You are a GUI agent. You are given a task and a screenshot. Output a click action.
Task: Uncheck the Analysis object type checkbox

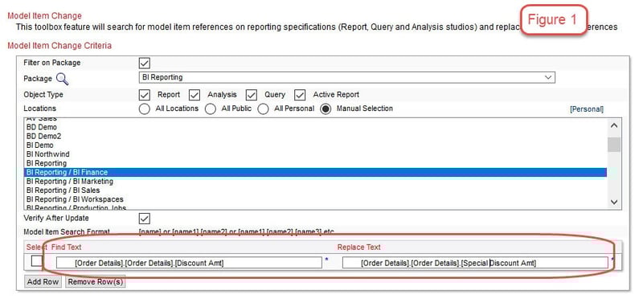click(194, 95)
